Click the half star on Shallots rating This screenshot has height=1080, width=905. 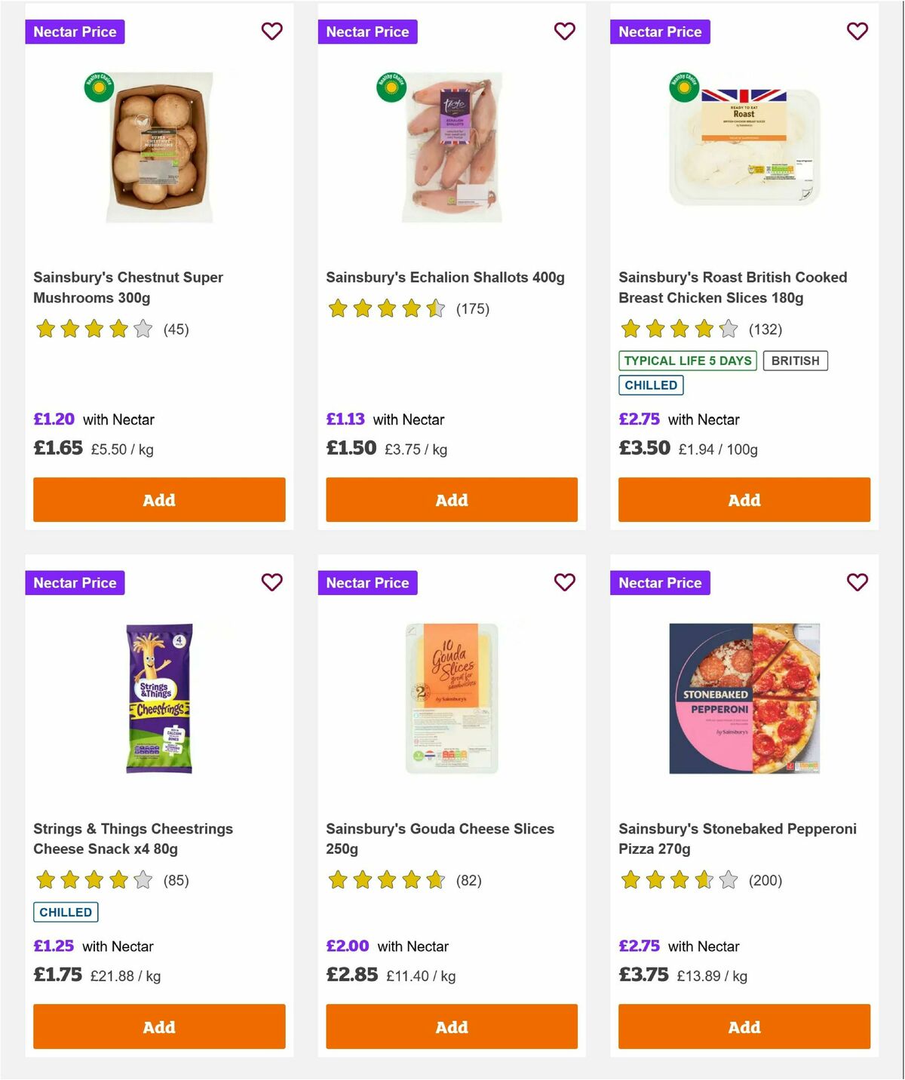coord(434,308)
